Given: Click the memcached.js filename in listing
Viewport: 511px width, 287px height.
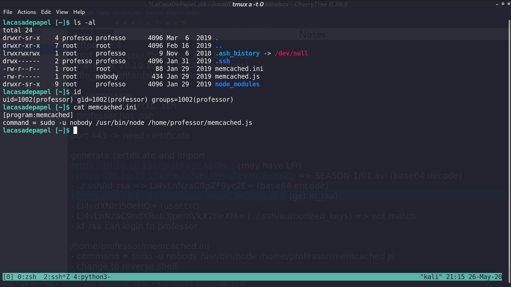Looking at the screenshot, I should (x=237, y=77).
